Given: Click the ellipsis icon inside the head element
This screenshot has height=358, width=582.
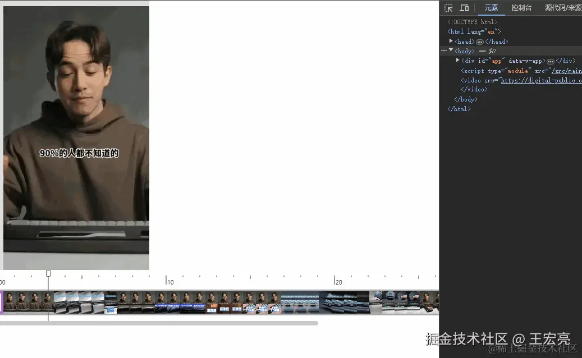Looking at the screenshot, I should 480,41.
